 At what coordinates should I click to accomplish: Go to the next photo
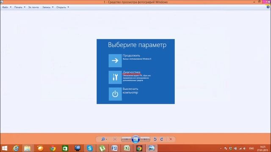[145, 139]
